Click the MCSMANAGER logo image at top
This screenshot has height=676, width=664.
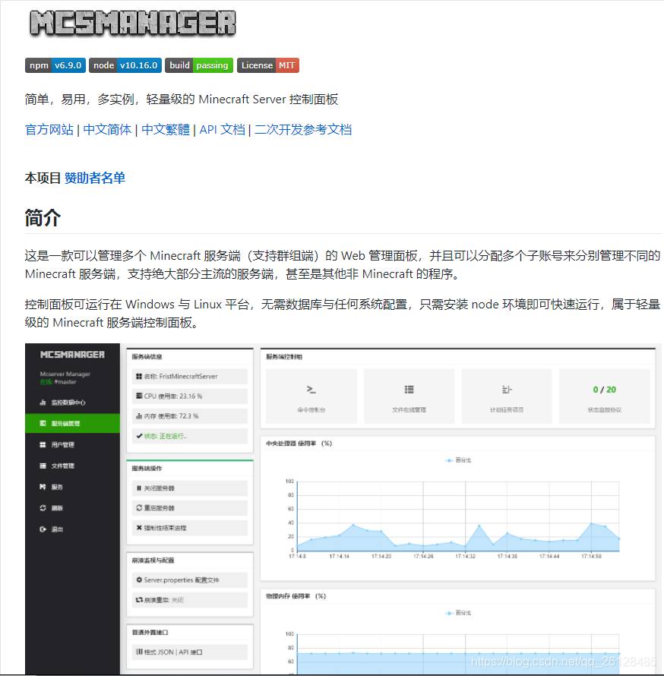click(x=133, y=23)
